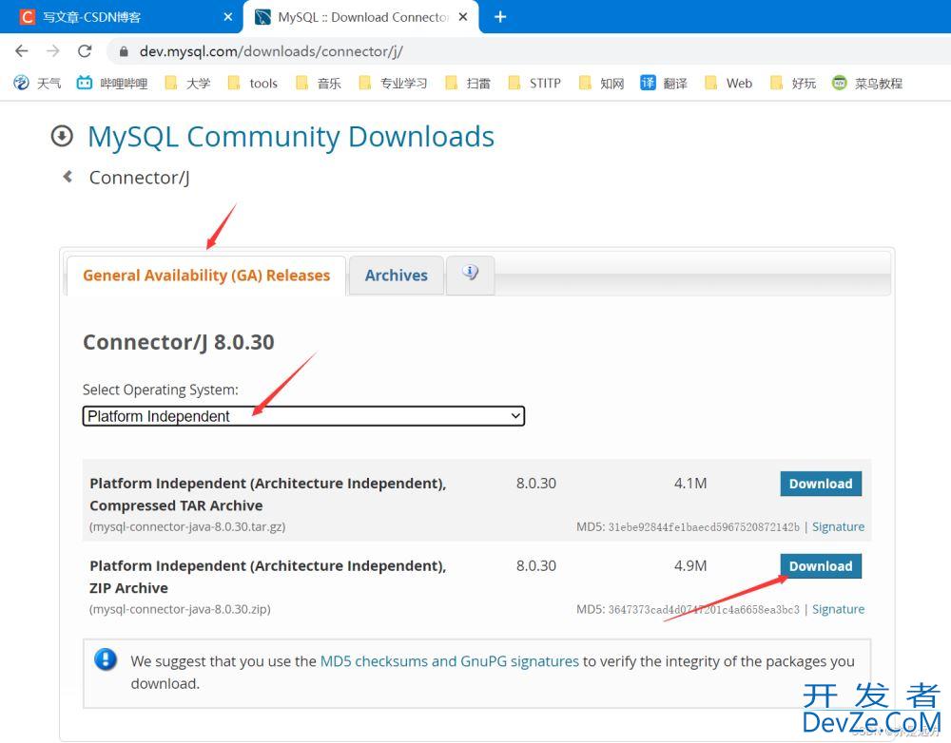Open the 哔哩哔哩 bookmark
Image resolution: width=951 pixels, height=743 pixels.
pos(111,83)
